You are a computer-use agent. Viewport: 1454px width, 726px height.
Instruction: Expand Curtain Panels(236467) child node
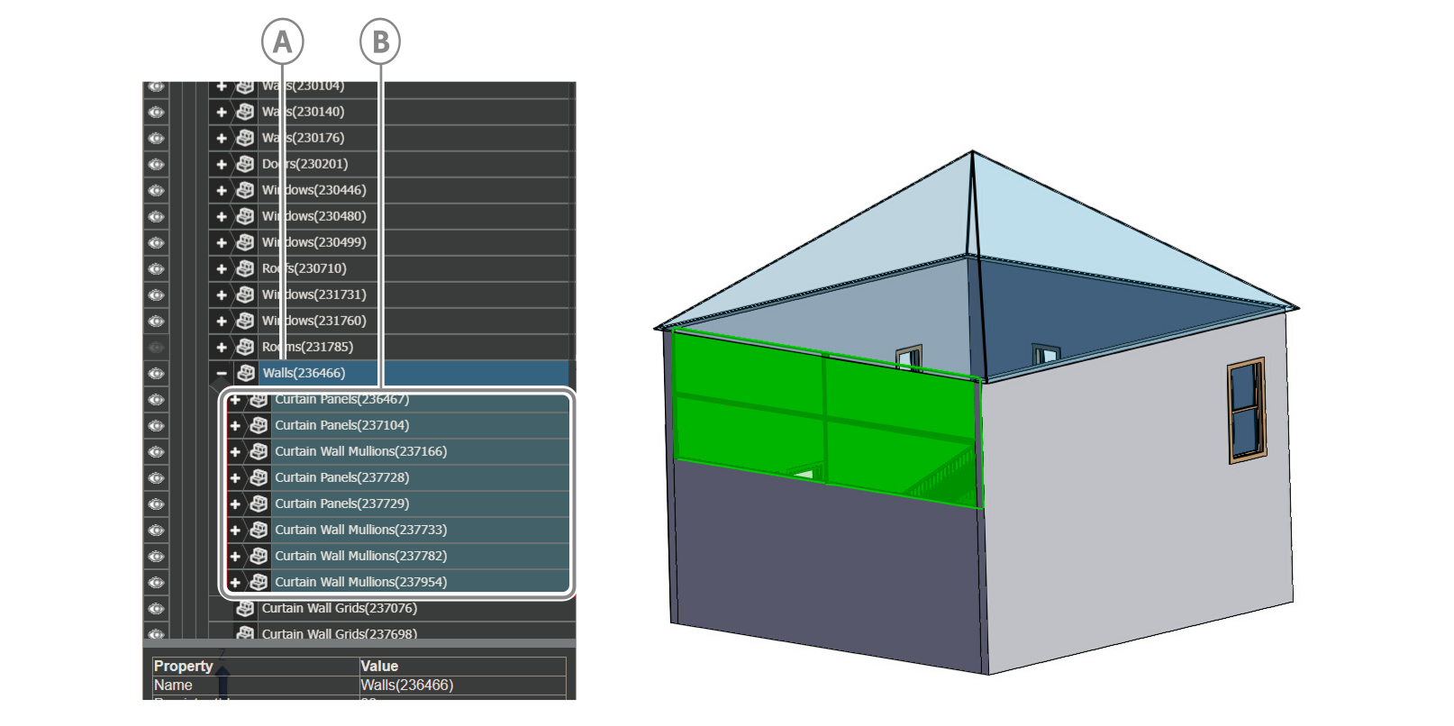(235, 399)
